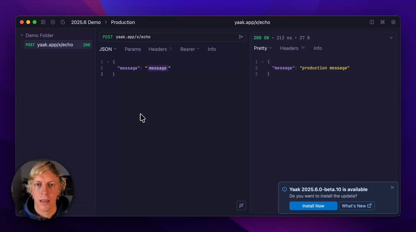Select the POST yaak.app/x/echo request in the sidebar
Screen dimensions: 416x232
(58, 45)
